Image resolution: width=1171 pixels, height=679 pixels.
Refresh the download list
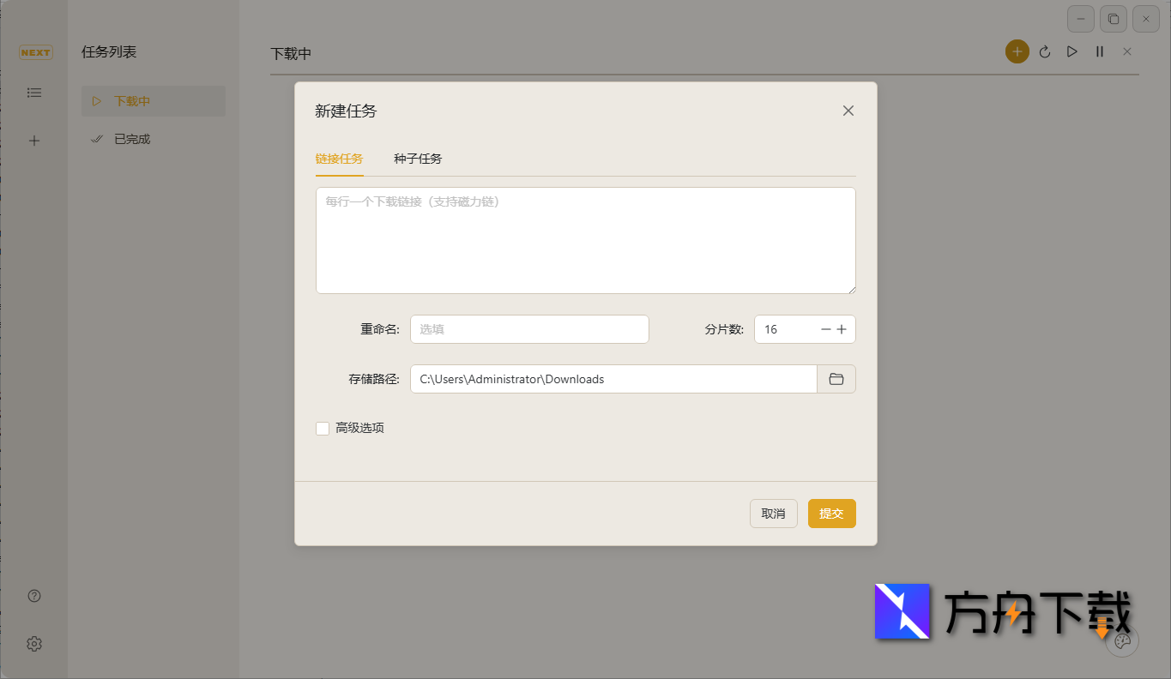coord(1044,51)
